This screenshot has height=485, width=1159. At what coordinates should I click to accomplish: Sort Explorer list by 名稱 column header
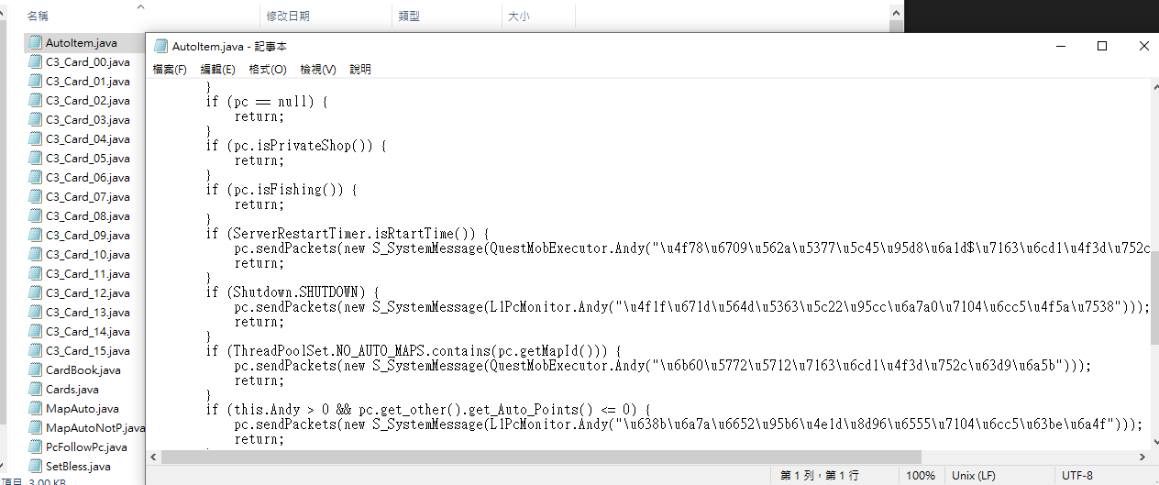point(38,16)
